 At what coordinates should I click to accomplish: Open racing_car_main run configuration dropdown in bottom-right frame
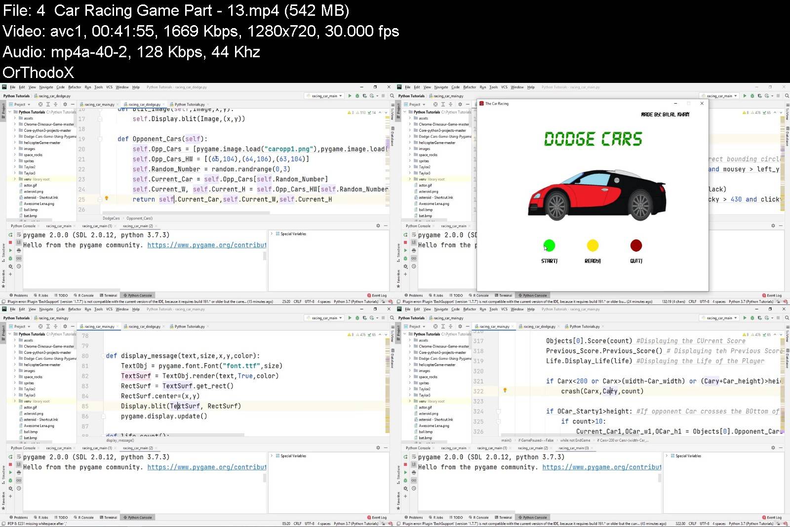719,318
